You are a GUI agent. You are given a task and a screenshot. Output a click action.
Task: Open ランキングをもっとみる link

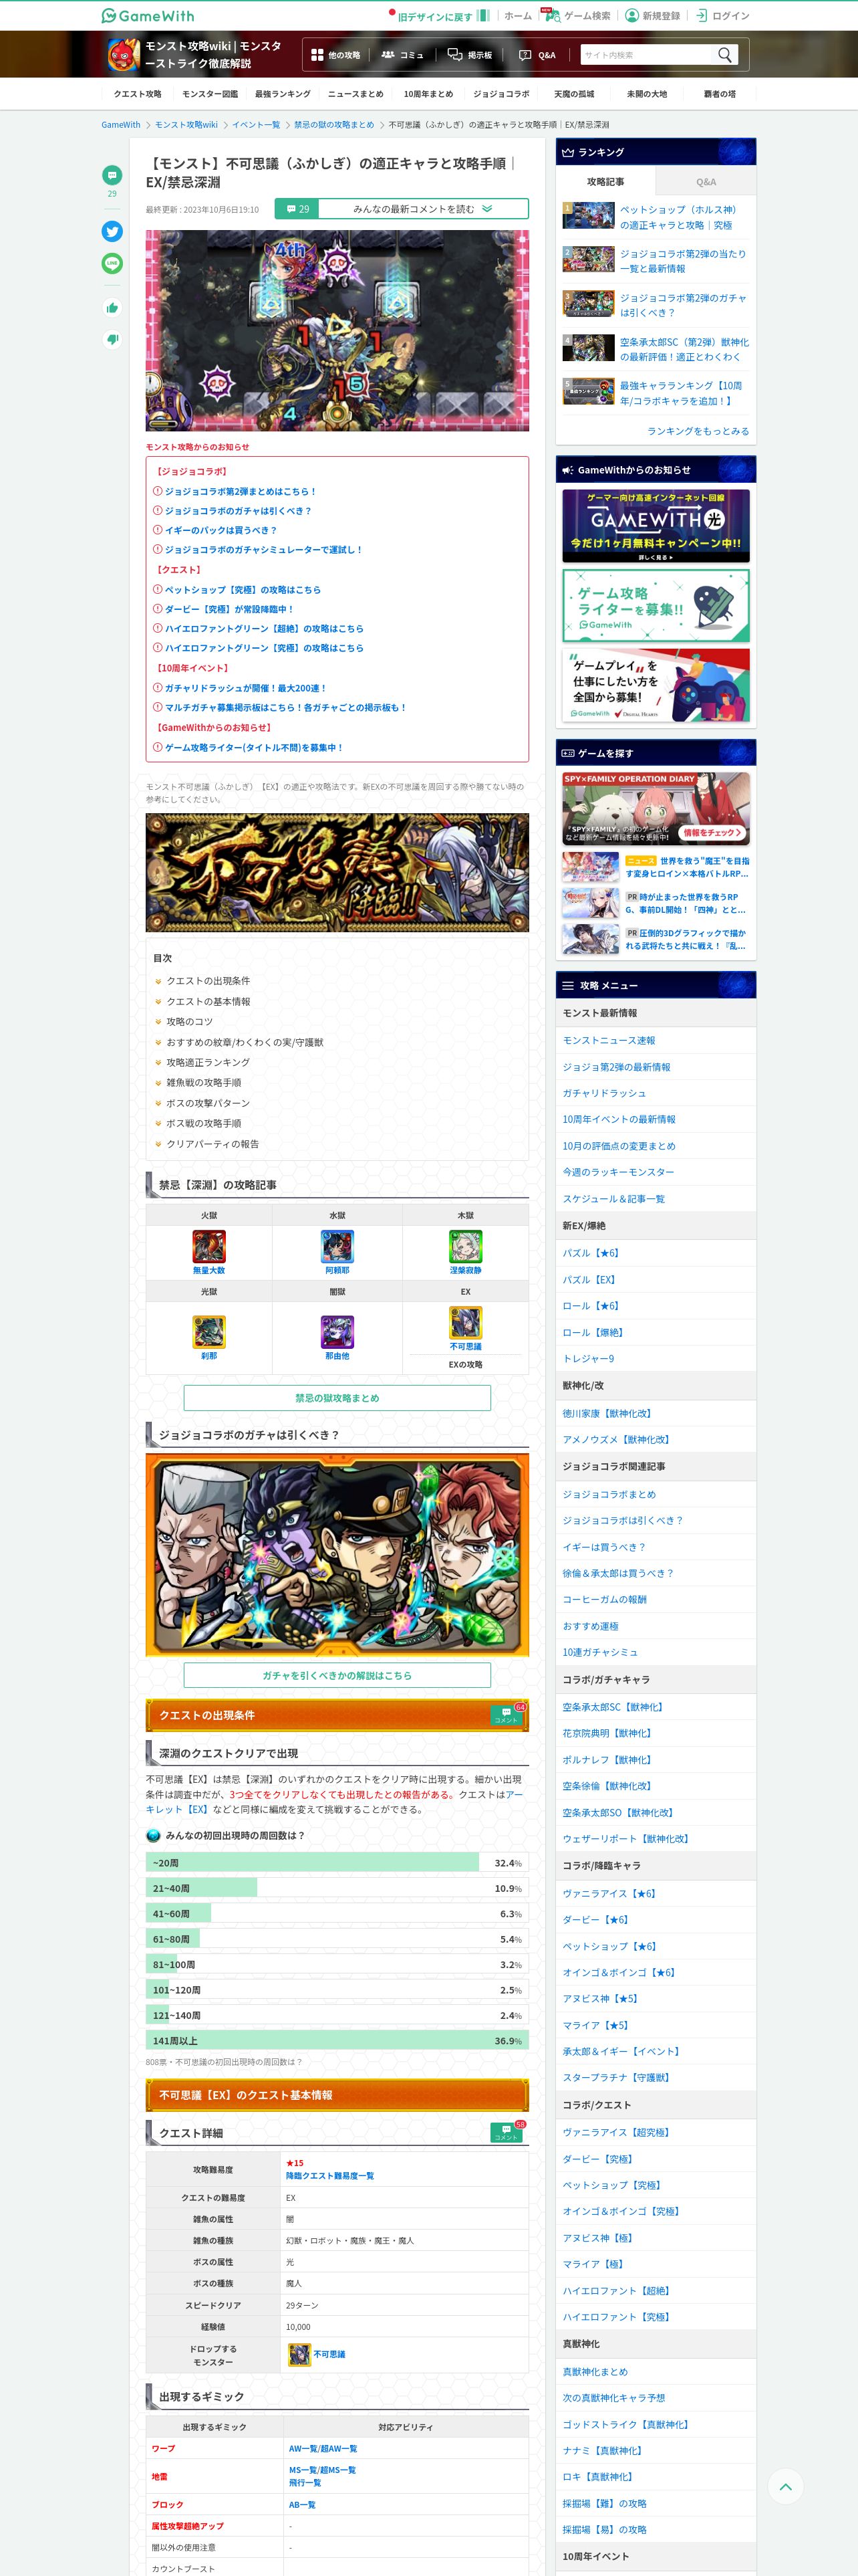[x=697, y=431]
